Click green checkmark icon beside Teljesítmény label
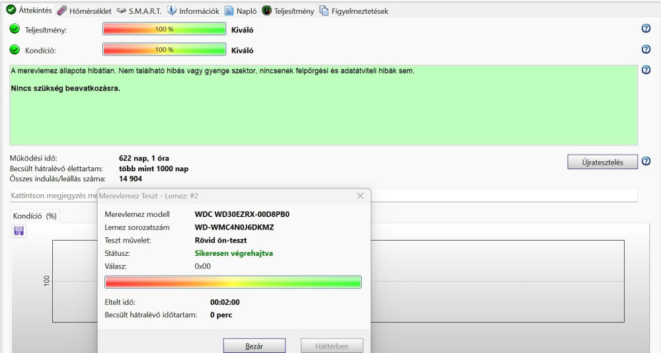This screenshot has height=353, width=661. (x=15, y=29)
